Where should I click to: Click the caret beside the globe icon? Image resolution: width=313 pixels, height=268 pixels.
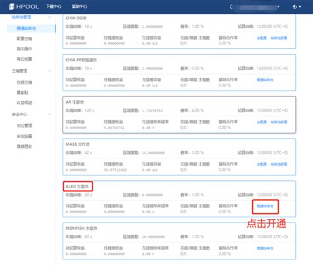click(300, 7)
